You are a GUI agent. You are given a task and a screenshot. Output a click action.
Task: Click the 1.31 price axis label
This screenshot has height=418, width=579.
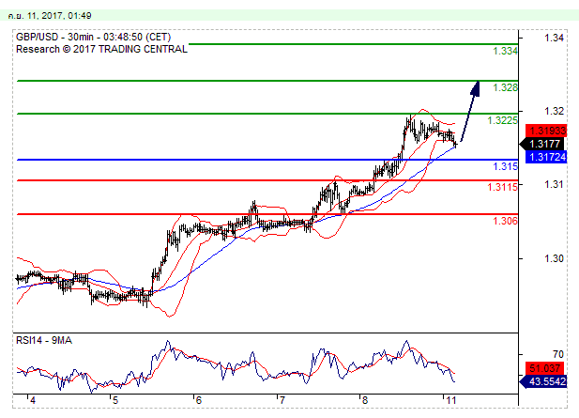click(554, 184)
